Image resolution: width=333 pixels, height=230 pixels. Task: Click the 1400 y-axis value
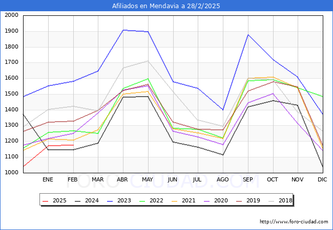click(x=11, y=110)
